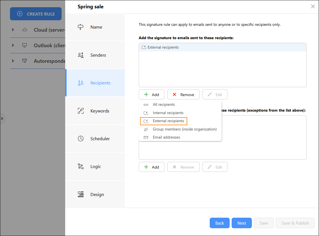Choose Email addresses from the menu
The height and width of the screenshot is (236, 319).
[x=180, y=137]
